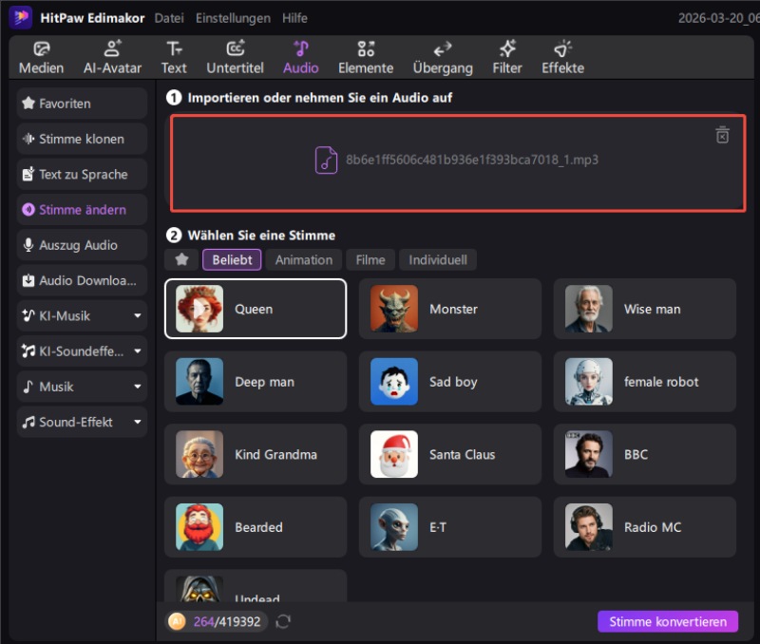This screenshot has width=760, height=644.
Task: Select the Untertitel tool icon
Action: 235,49
